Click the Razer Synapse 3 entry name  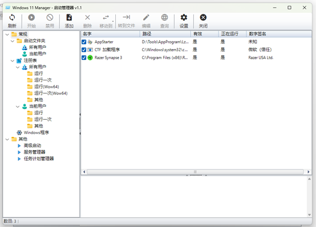108,58
